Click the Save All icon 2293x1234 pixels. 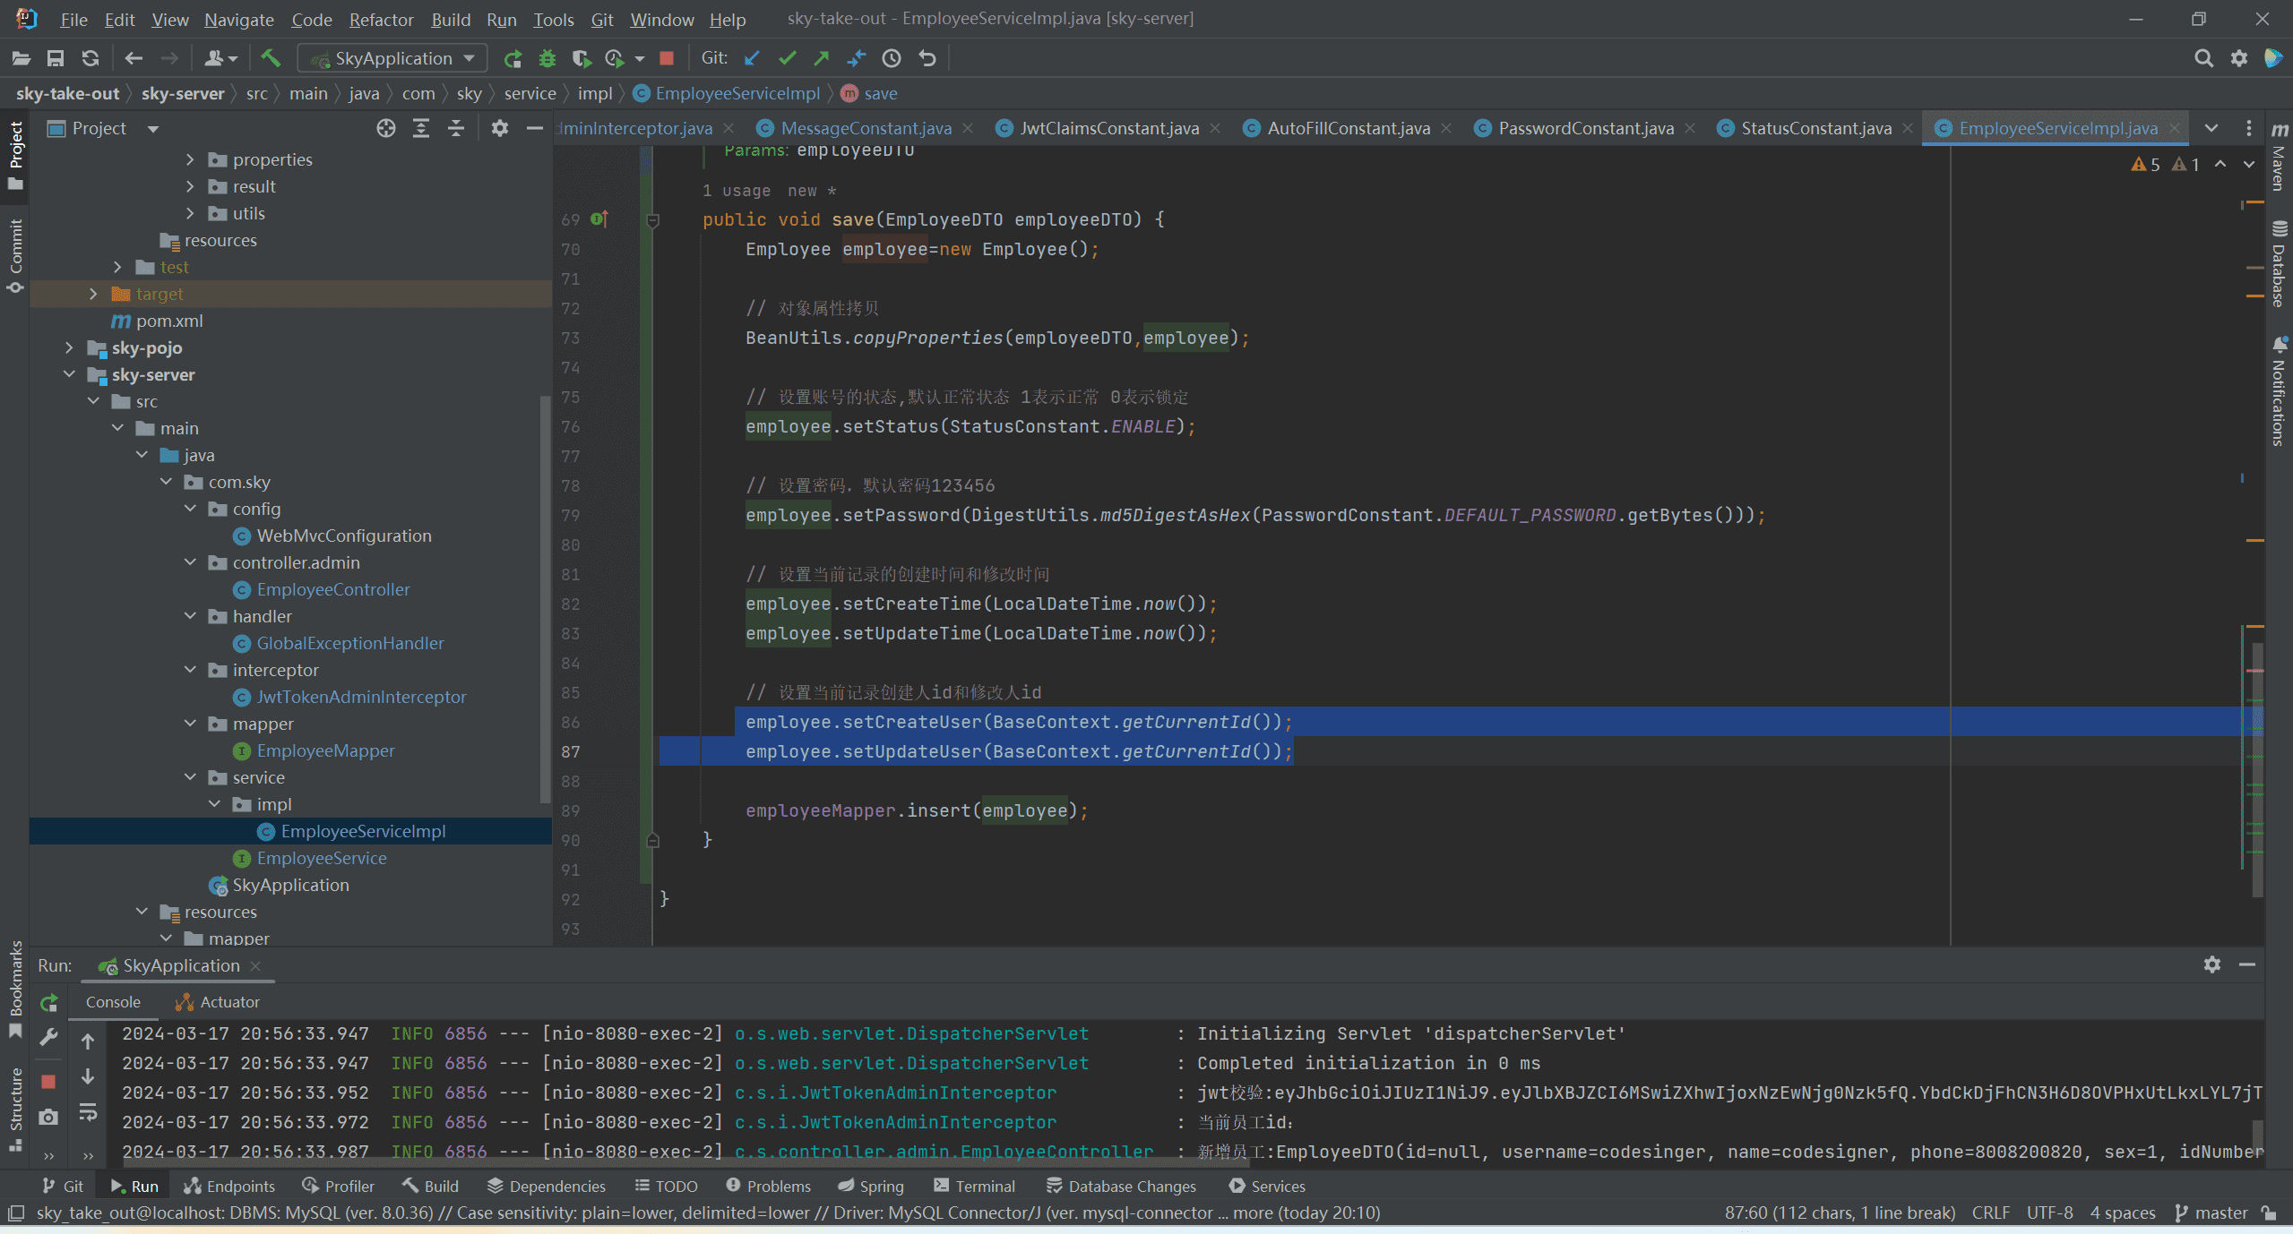pyautogui.click(x=56, y=59)
